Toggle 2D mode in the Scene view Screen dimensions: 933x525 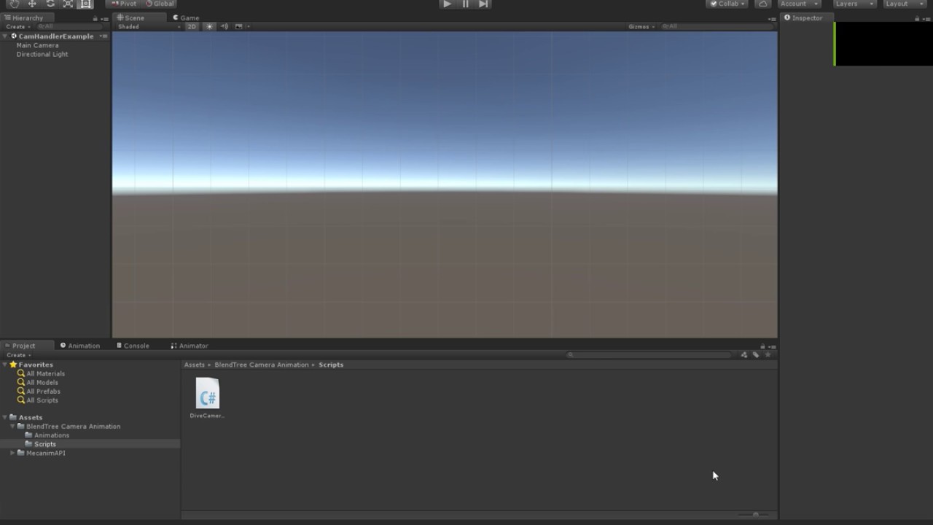[x=192, y=26]
